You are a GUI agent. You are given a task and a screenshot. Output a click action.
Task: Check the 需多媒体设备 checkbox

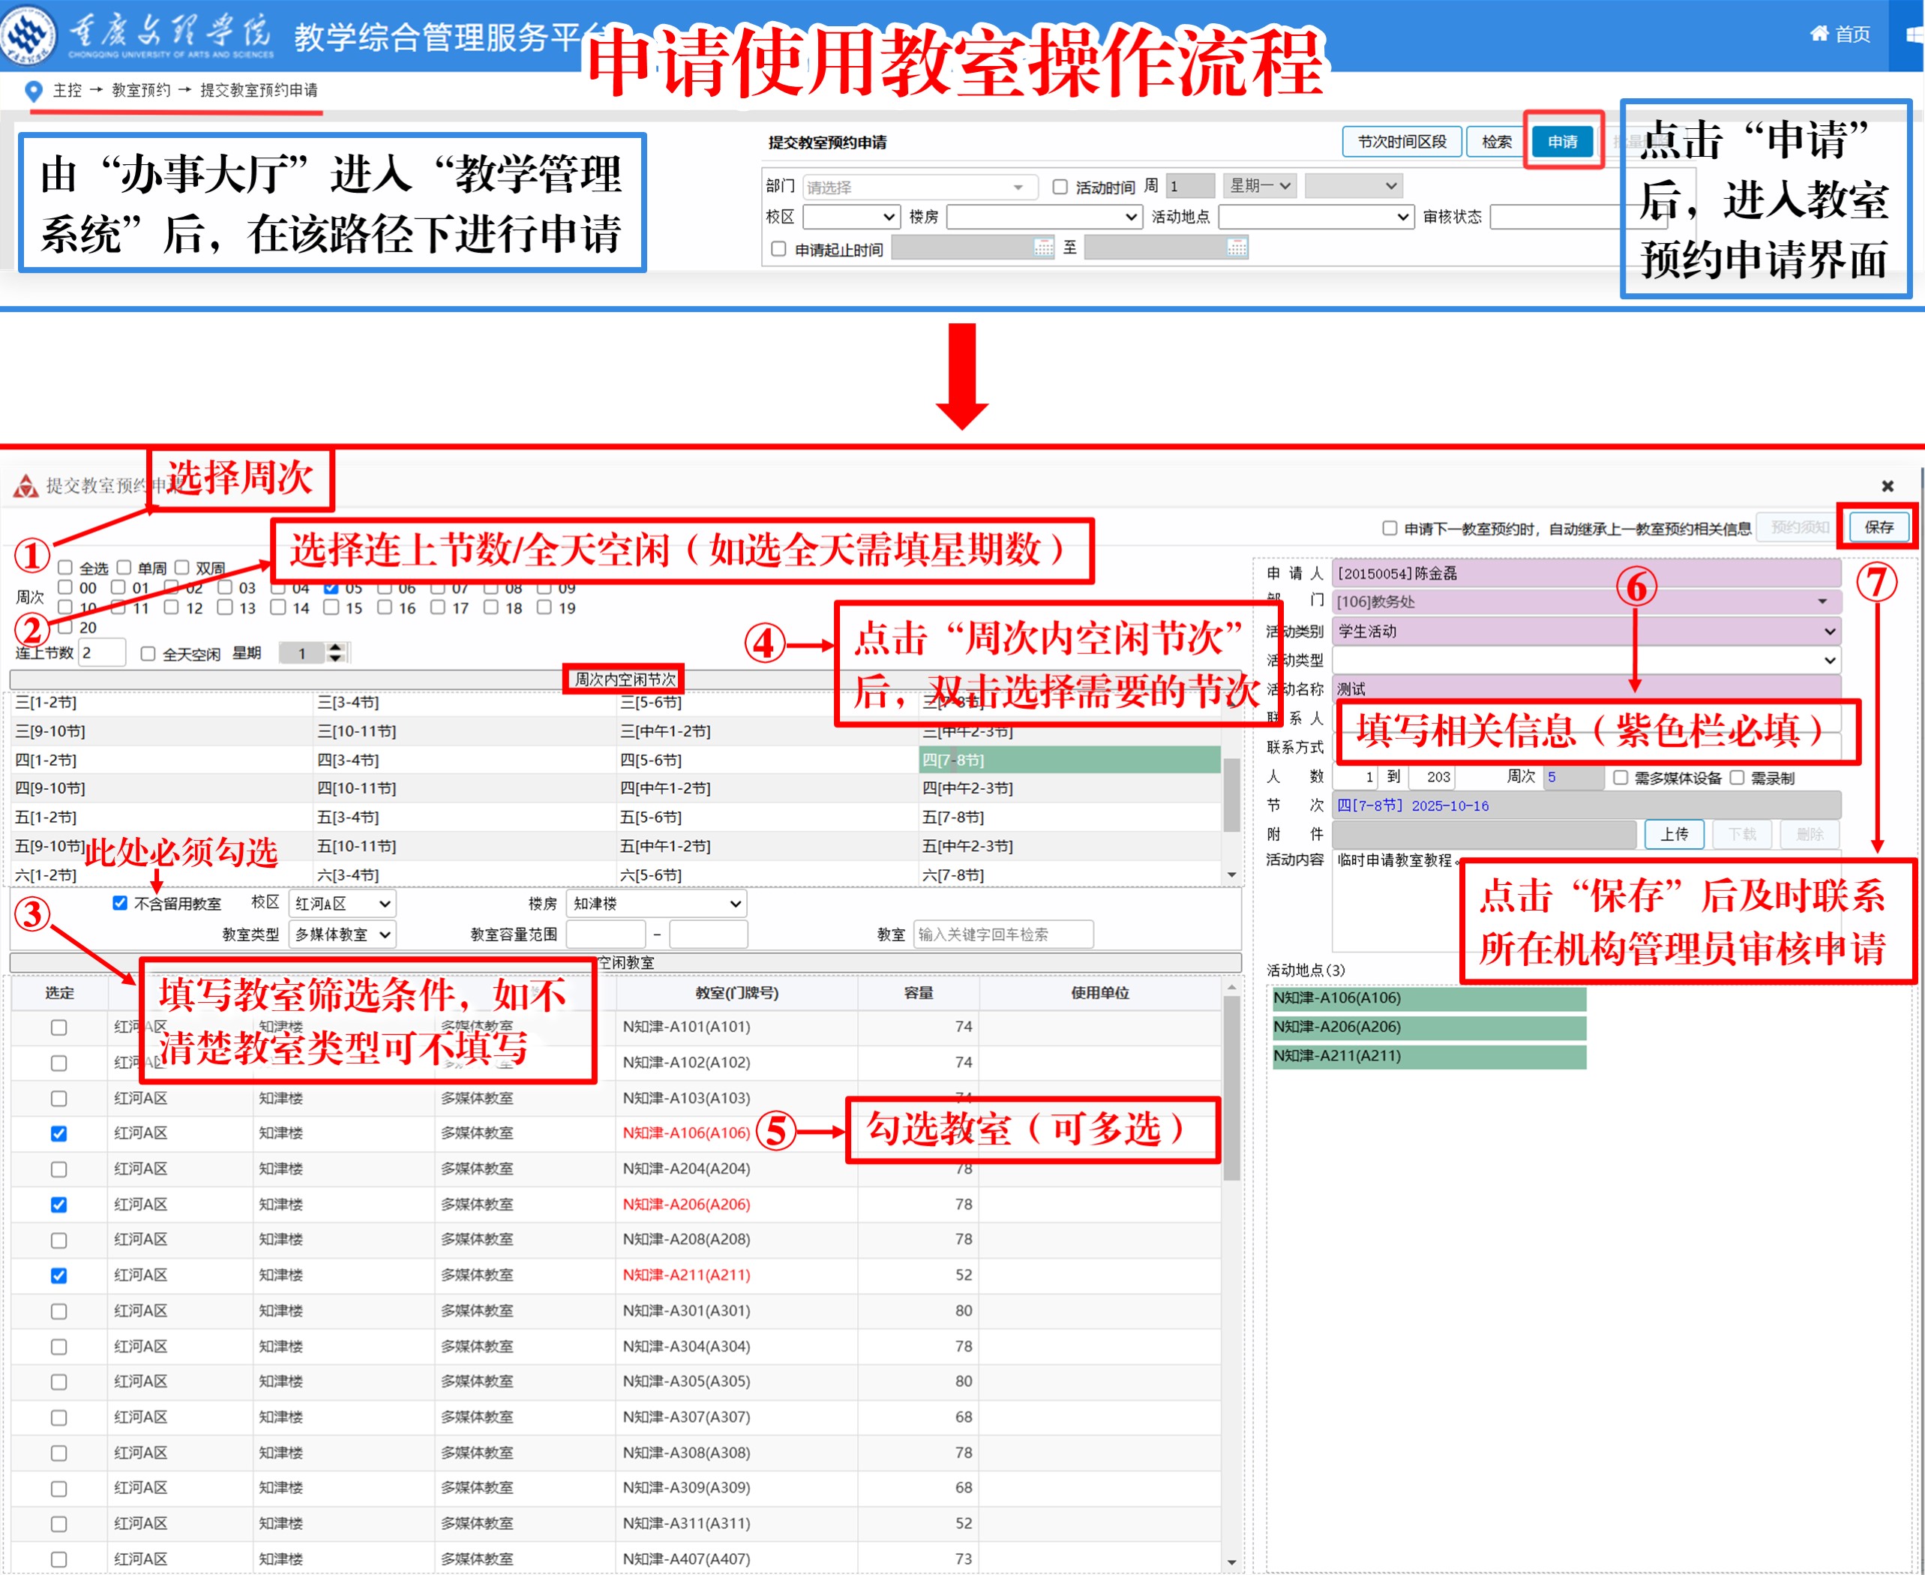1621,778
